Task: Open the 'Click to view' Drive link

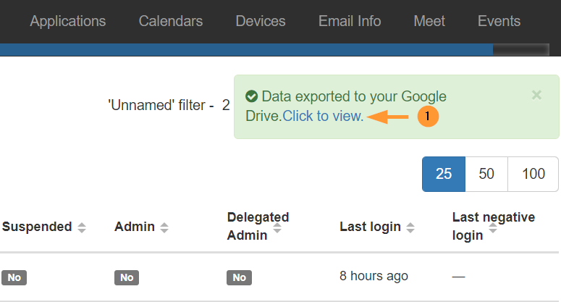Action: point(323,117)
